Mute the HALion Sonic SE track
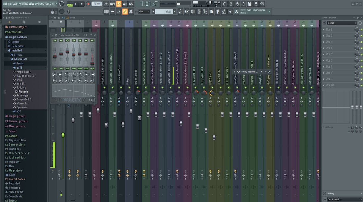 [137, 88]
